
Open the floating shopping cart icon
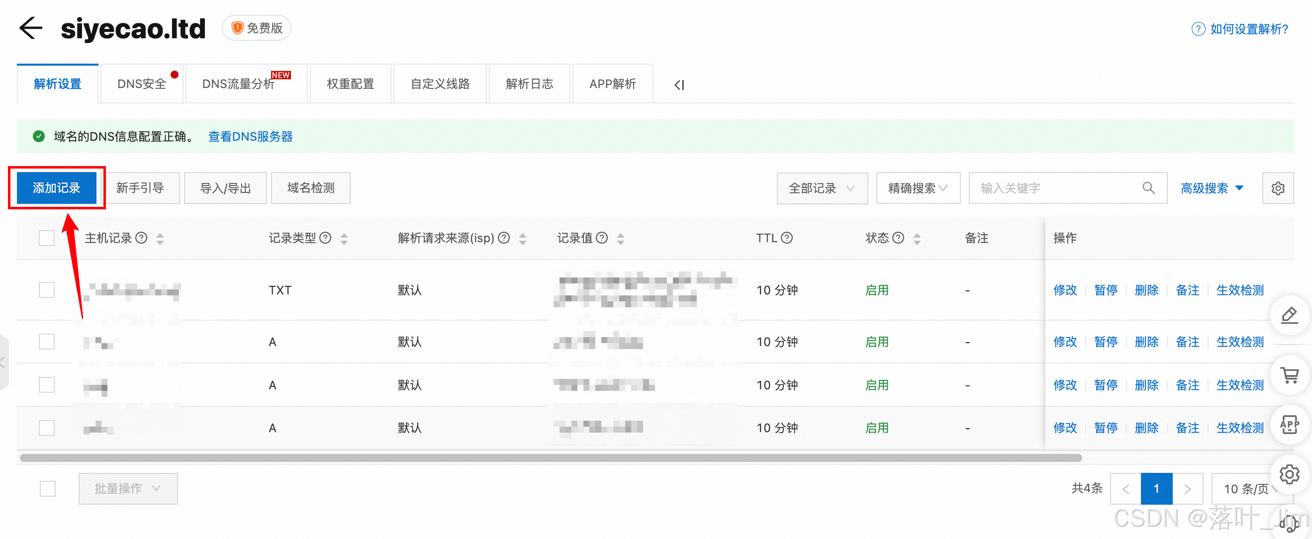point(1289,375)
